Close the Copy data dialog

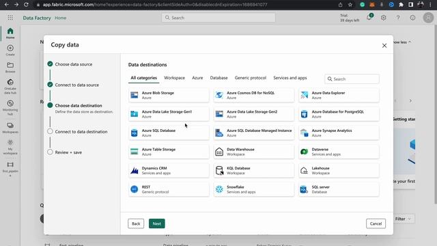[x=384, y=46]
